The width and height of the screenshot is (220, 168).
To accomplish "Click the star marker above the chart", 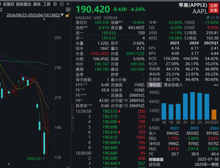I will 44,19.
